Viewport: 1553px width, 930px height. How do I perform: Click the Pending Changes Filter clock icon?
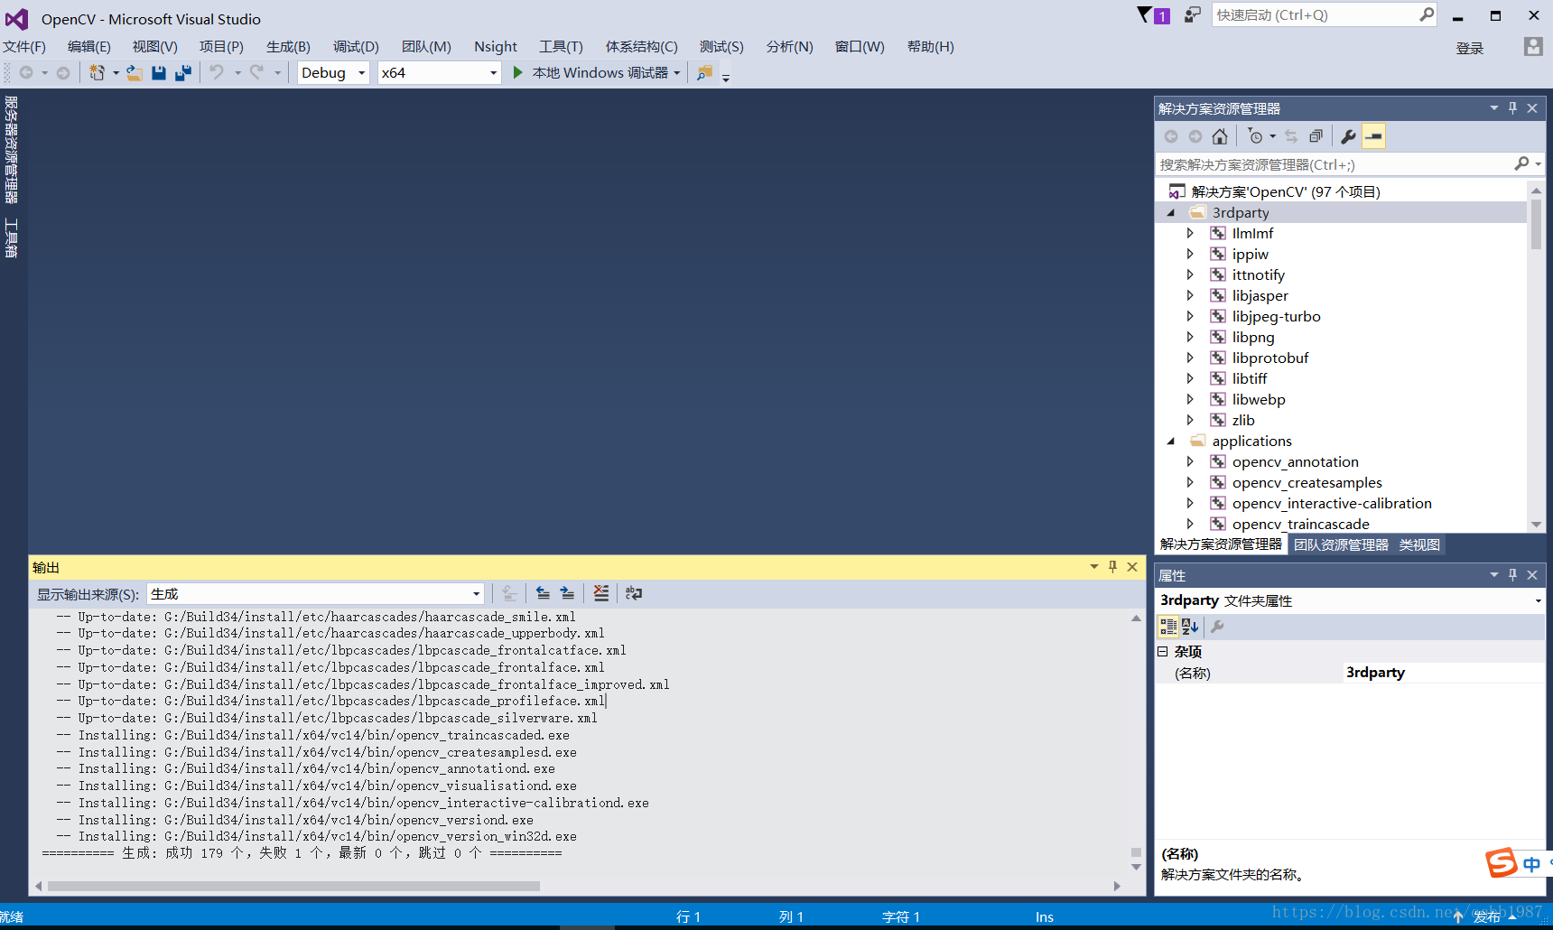1256,136
